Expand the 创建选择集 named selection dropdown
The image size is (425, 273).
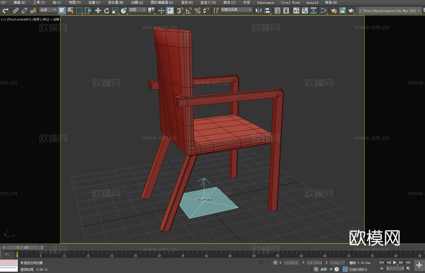point(236,10)
